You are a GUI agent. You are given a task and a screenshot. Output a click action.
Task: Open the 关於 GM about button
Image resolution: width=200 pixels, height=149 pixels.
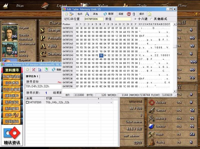click(x=12, y=115)
